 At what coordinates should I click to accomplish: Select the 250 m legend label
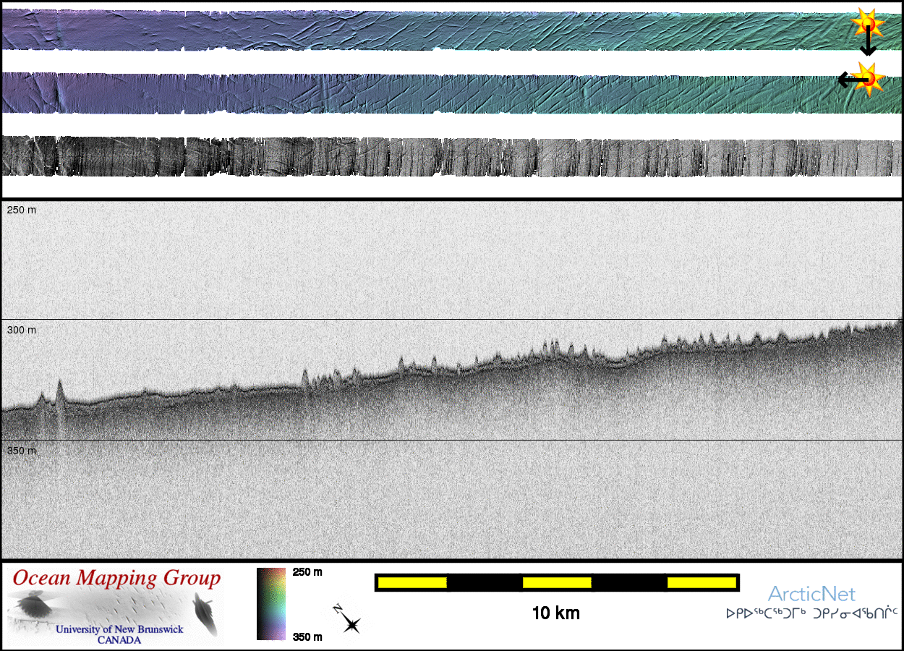(307, 572)
